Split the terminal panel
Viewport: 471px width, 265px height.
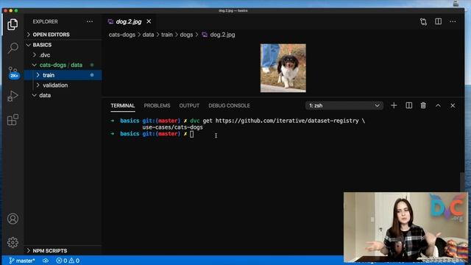coord(409,105)
